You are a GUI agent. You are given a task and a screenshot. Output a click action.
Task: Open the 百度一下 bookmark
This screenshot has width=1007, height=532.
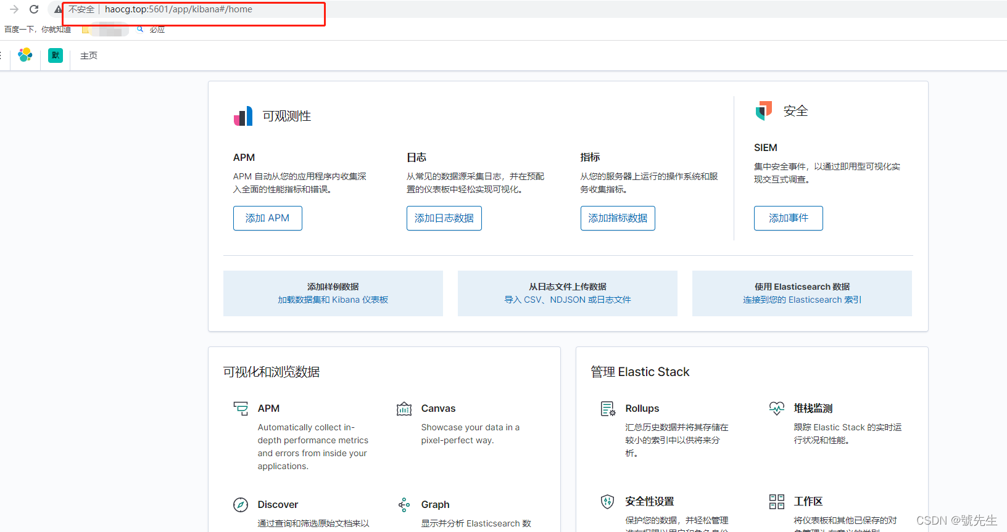[37, 29]
